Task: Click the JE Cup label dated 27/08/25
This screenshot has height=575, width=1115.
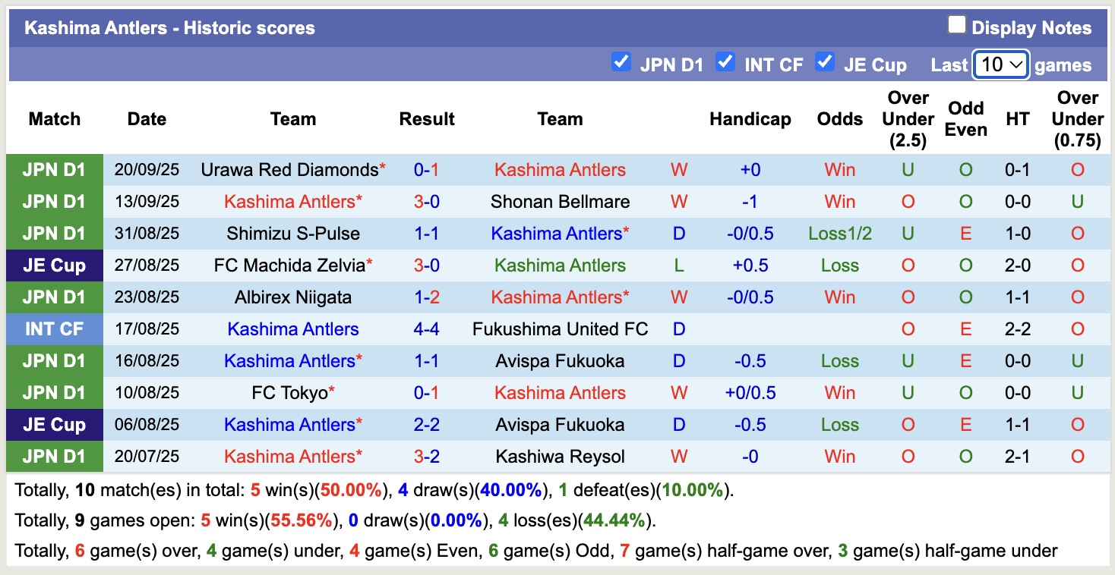Action: pyautogui.click(x=54, y=266)
